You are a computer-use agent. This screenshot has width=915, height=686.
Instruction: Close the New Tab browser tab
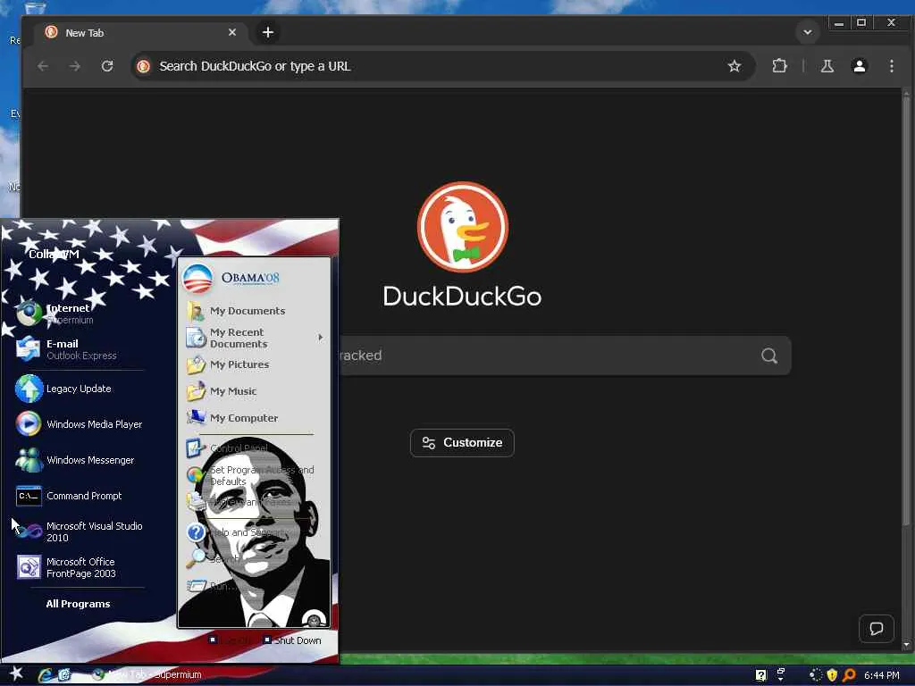[x=232, y=33]
